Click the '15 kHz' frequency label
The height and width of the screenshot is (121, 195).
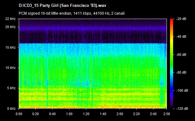(x=10, y=47)
